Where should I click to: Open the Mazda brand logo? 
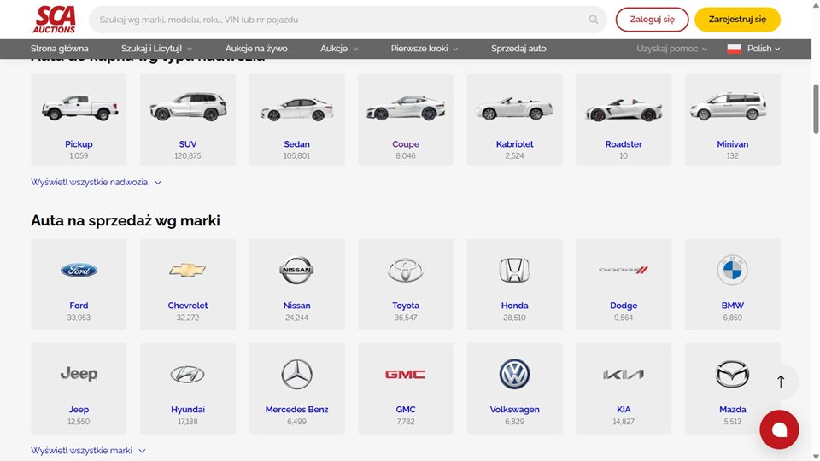pos(732,374)
